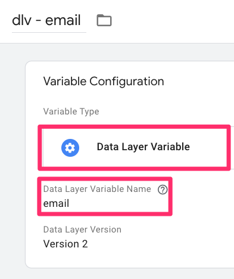The image size is (234, 279).
Task: Click the 'Data Layer Variable Name' label
Action: (97, 189)
